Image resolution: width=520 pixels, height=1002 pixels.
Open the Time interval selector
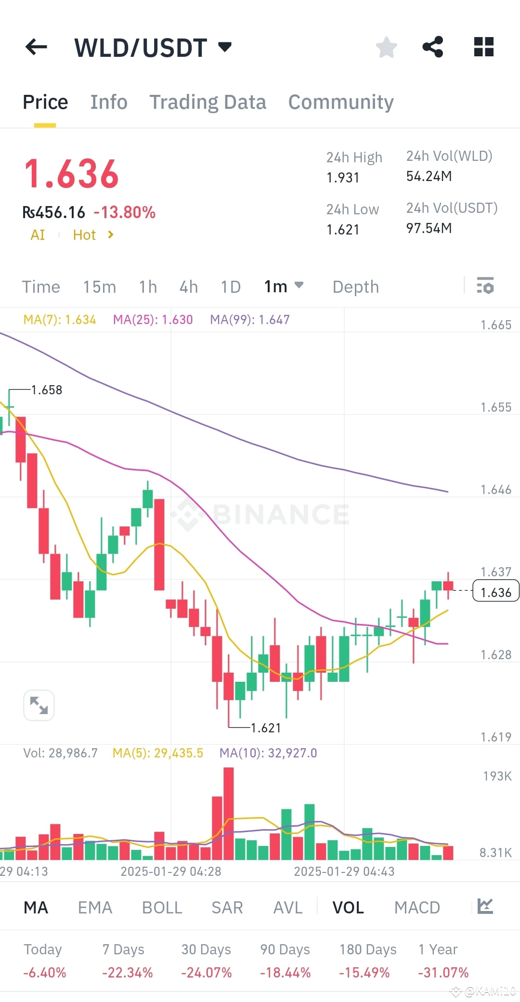41,286
